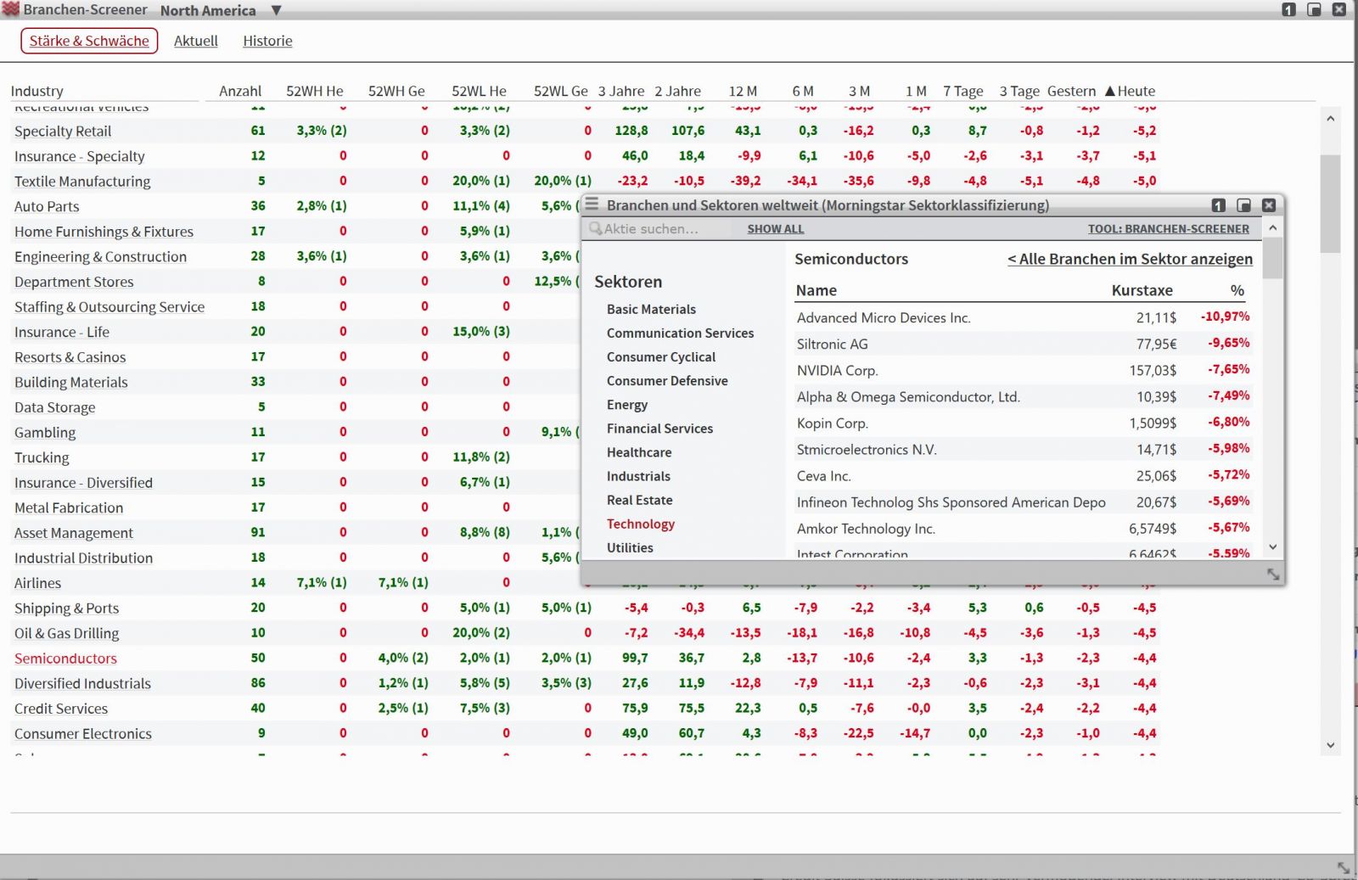Open the Stmicroelectronics N.V. stock entry
This screenshot has width=1358, height=880.
pos(867,450)
